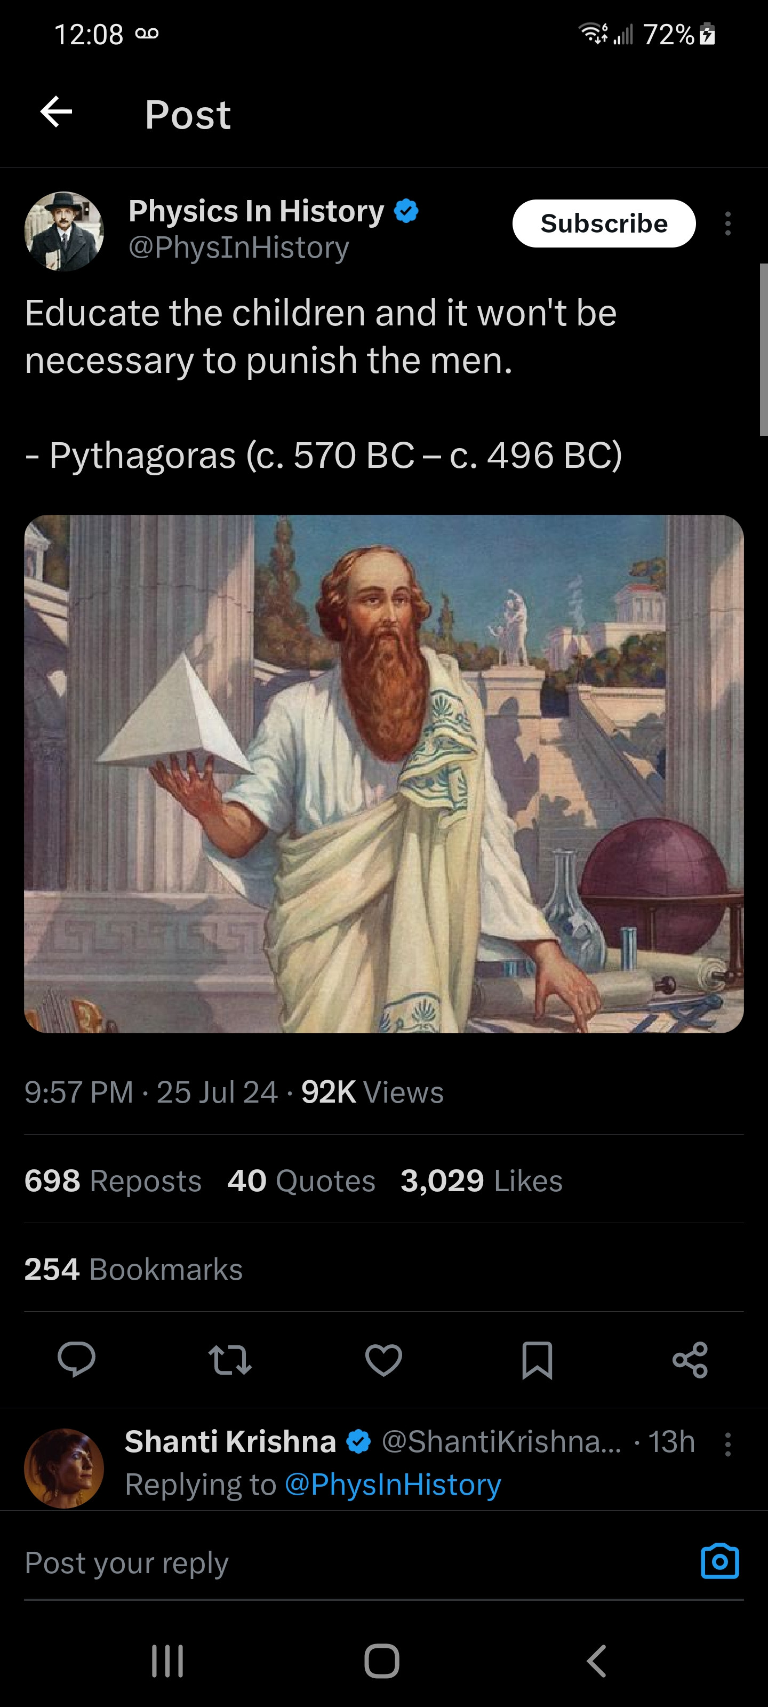Open the camera icon in the reply bar
Viewport: 768px width, 1707px height.
point(719,1561)
